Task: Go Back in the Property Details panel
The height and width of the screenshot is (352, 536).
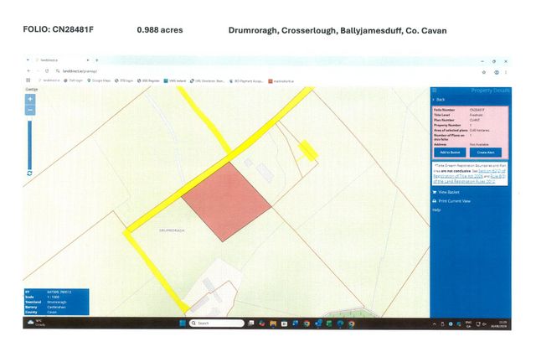Action: (439, 100)
